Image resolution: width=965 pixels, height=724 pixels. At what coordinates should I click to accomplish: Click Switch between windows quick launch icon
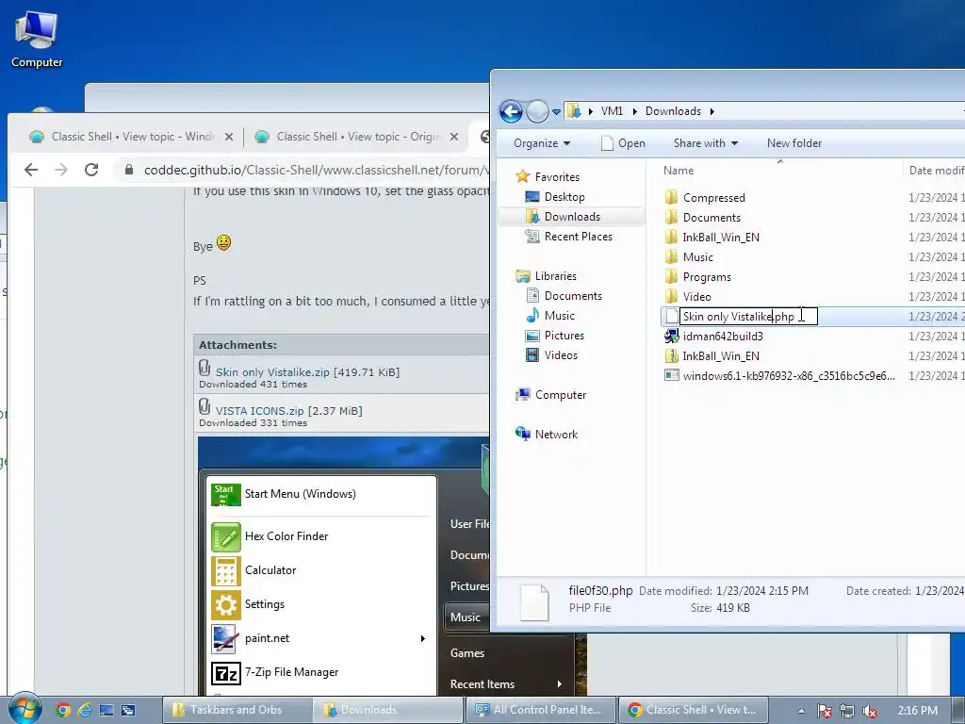128,710
